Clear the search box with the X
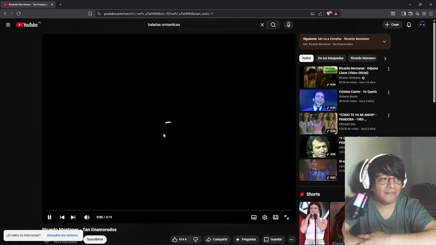The width and height of the screenshot is (436, 245). (x=262, y=24)
